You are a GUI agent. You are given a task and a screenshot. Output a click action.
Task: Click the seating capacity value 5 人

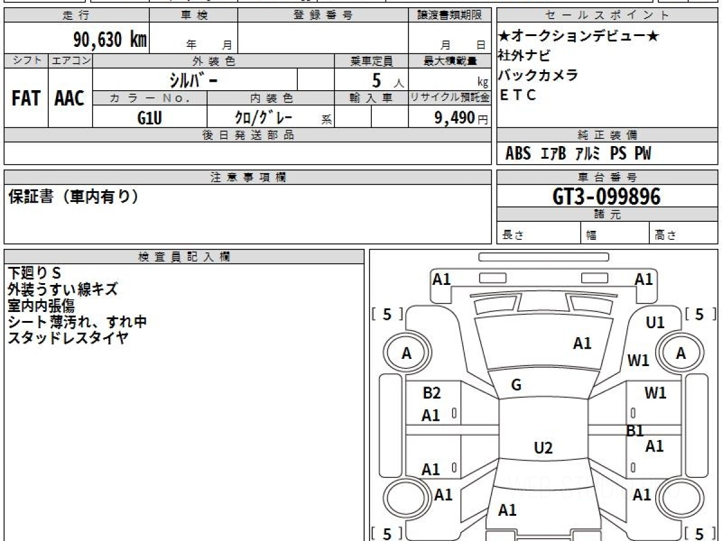[387, 80]
